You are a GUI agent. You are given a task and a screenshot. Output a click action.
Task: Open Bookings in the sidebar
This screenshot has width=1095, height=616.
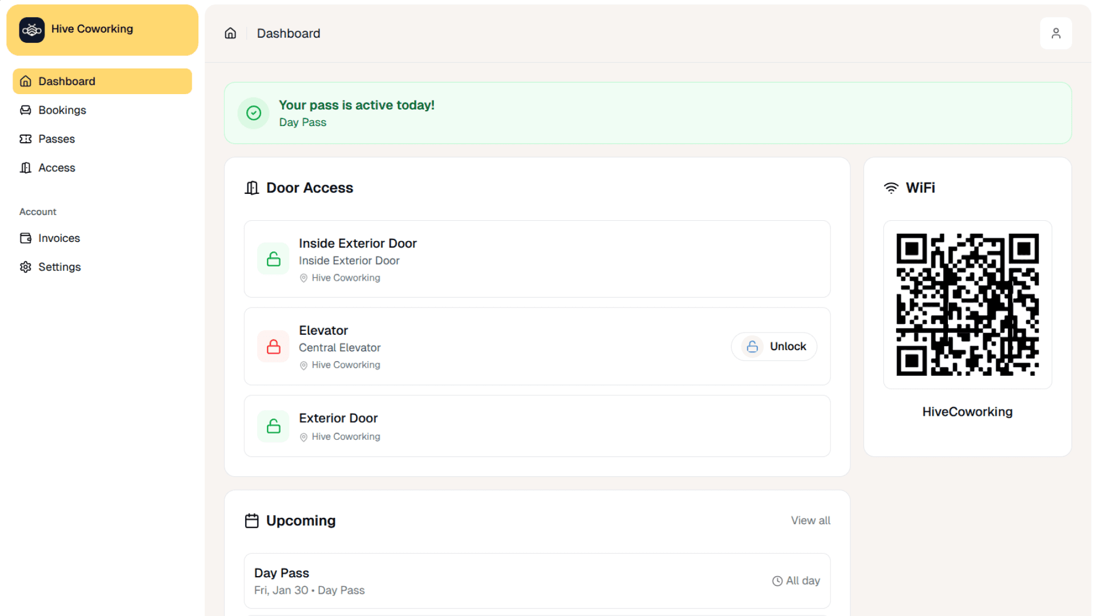coord(62,110)
